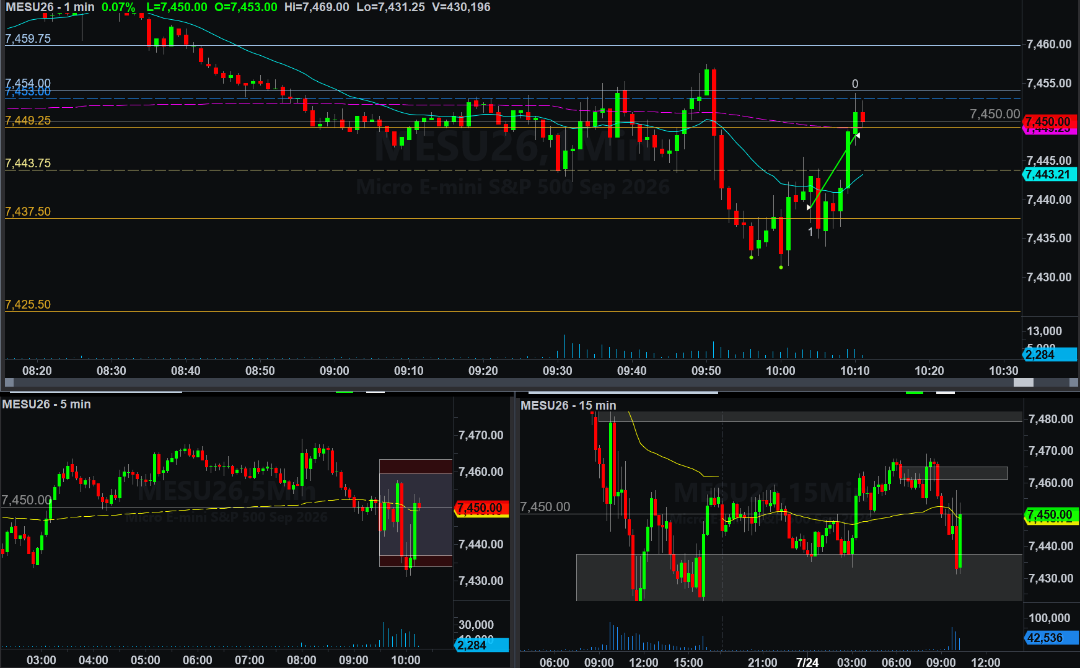Click the 10:00 time label on 5 min chart
Image resolution: width=1080 pixels, height=668 pixels.
pyautogui.click(x=405, y=660)
